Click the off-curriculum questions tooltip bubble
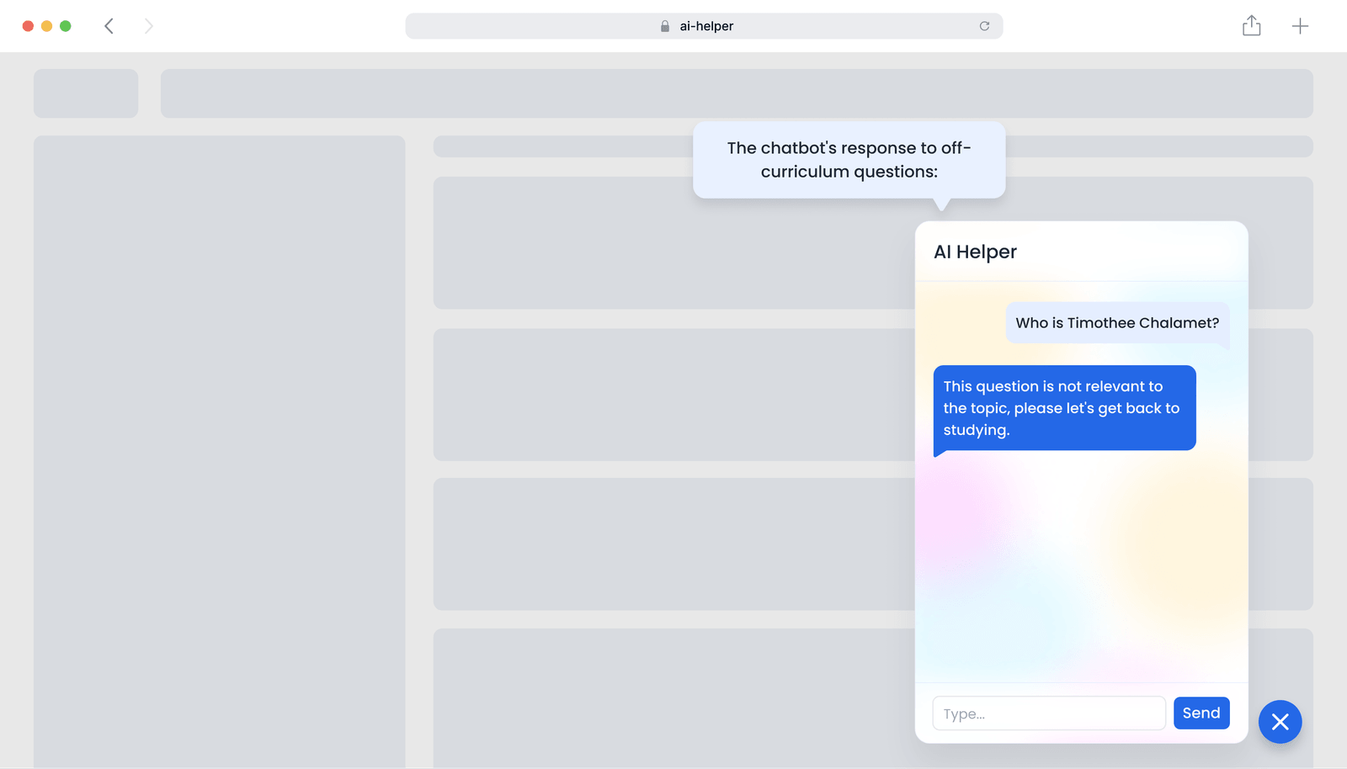 pos(849,160)
